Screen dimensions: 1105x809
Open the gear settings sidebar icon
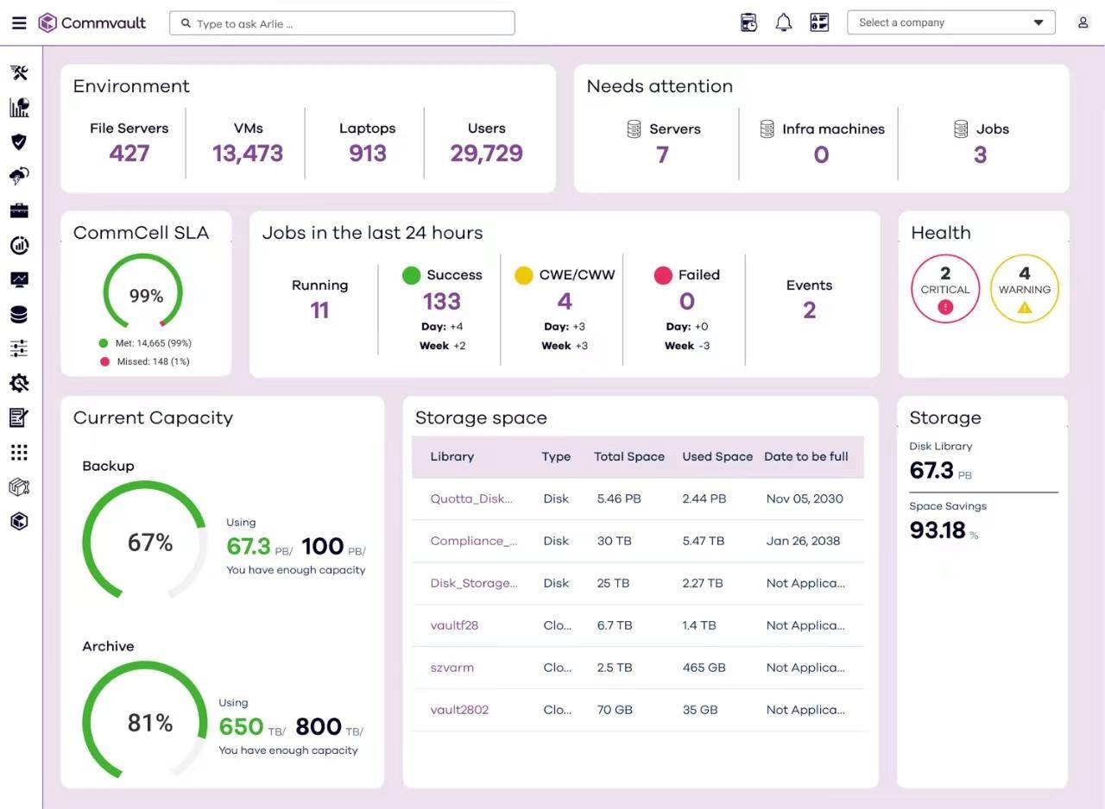(19, 384)
